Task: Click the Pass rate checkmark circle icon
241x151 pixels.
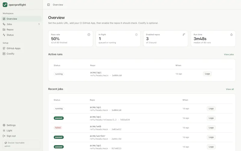Action: [x=89, y=35]
